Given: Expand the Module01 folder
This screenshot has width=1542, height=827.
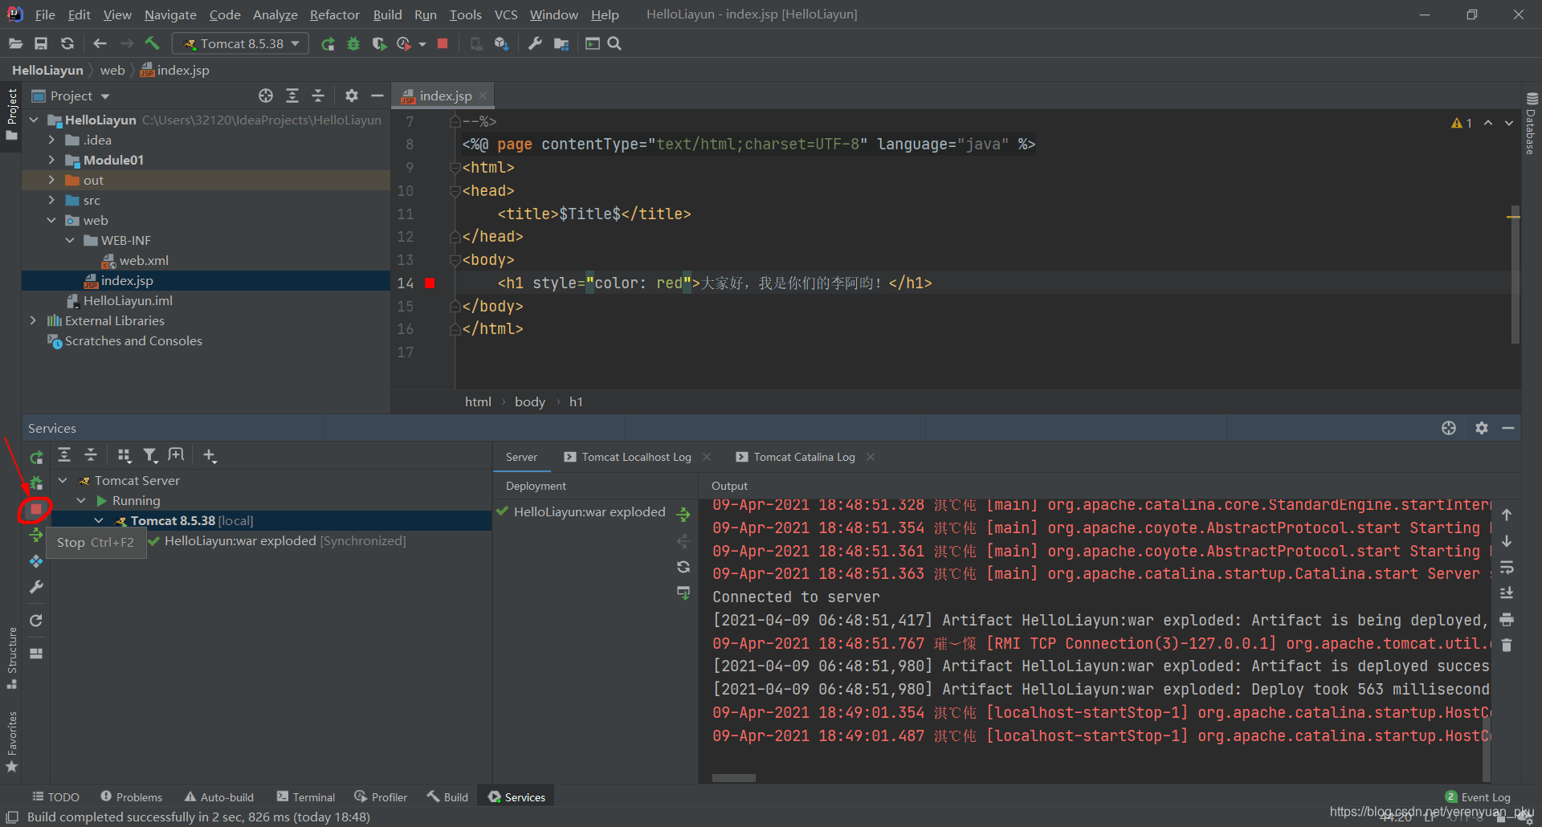Looking at the screenshot, I should tap(51, 160).
